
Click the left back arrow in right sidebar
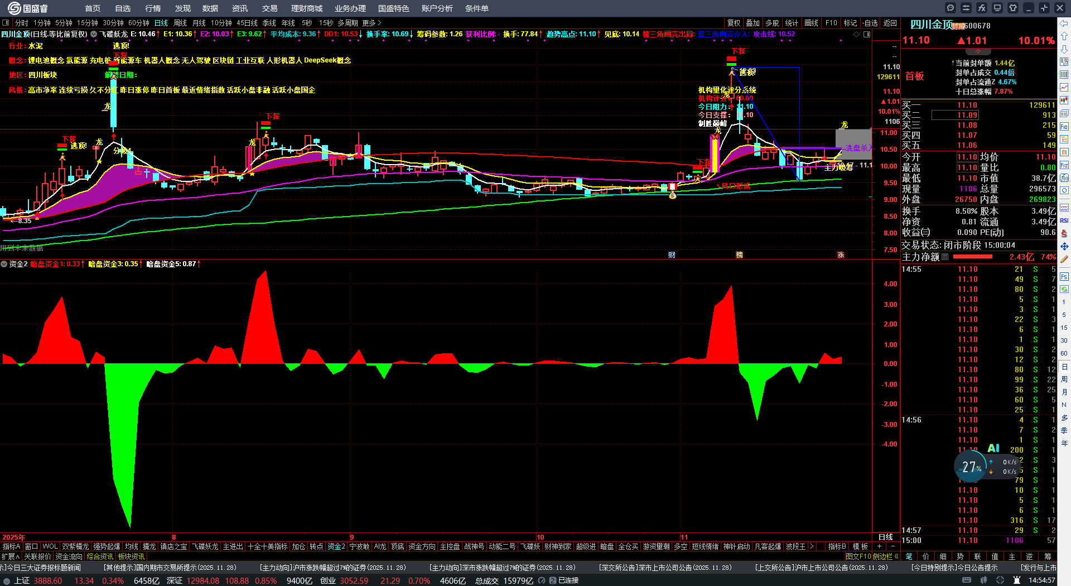click(1064, 23)
